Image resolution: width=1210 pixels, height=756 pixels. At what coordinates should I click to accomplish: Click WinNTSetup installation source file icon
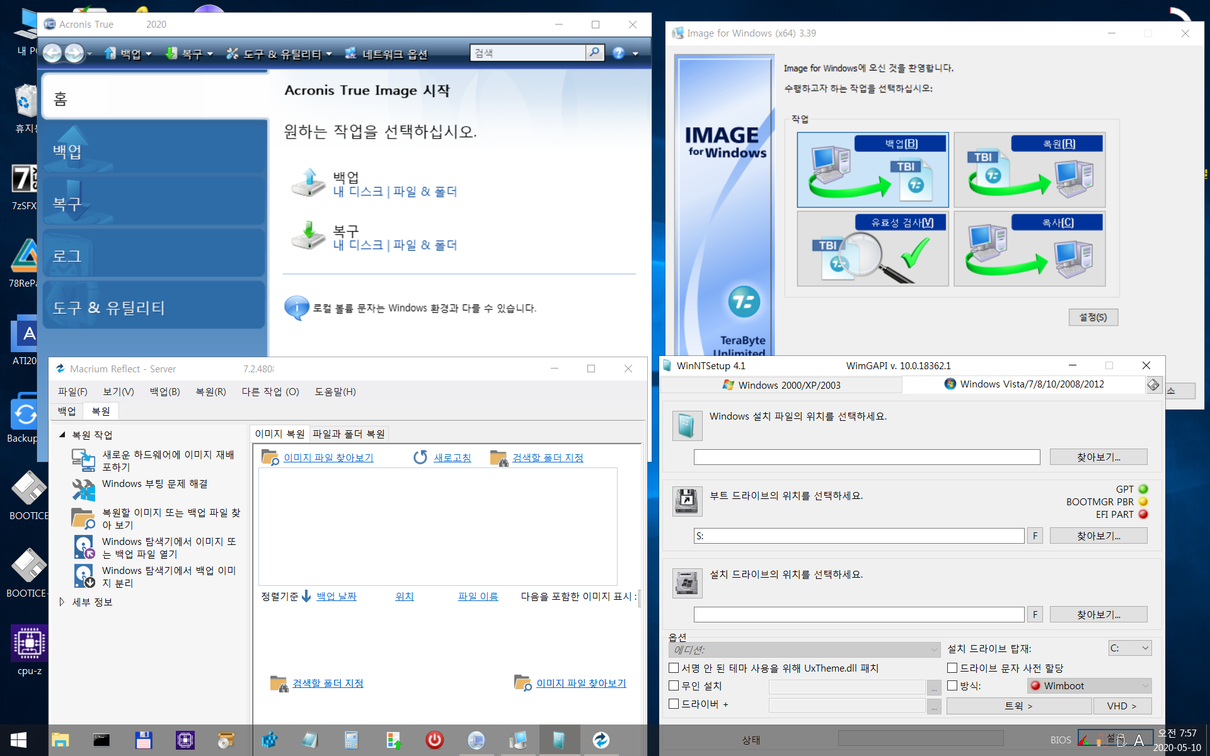pyautogui.click(x=687, y=426)
